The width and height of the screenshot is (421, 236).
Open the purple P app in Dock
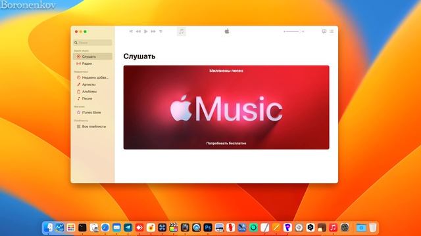tap(287, 227)
